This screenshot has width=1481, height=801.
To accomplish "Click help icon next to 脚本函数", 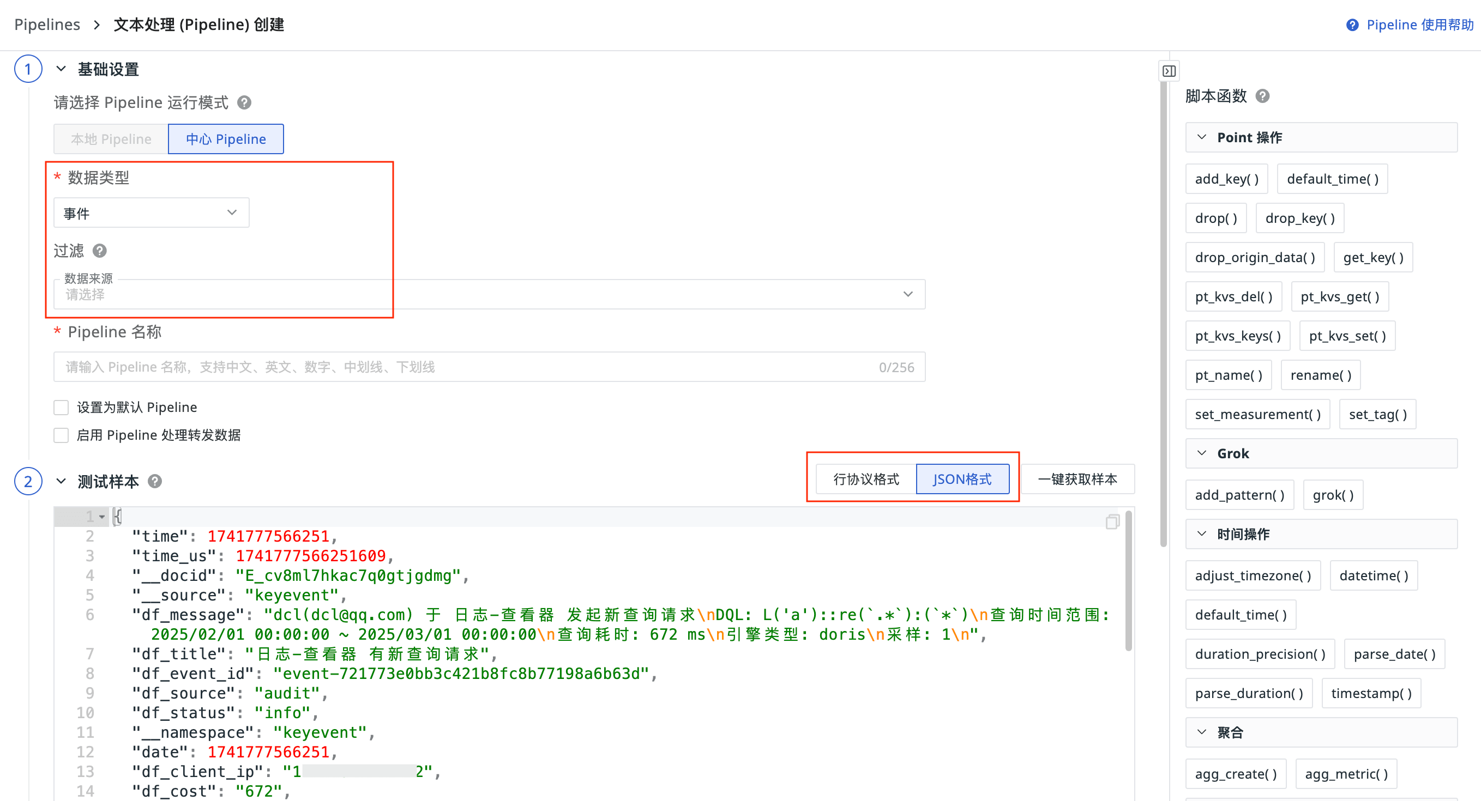I will pos(1262,96).
